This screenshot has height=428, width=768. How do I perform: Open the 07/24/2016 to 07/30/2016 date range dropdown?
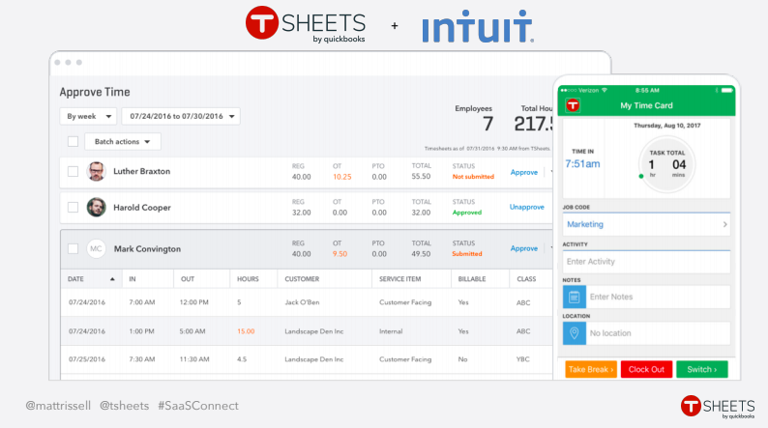[x=181, y=116]
